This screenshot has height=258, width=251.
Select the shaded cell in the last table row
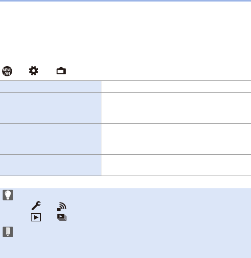coord(50,165)
